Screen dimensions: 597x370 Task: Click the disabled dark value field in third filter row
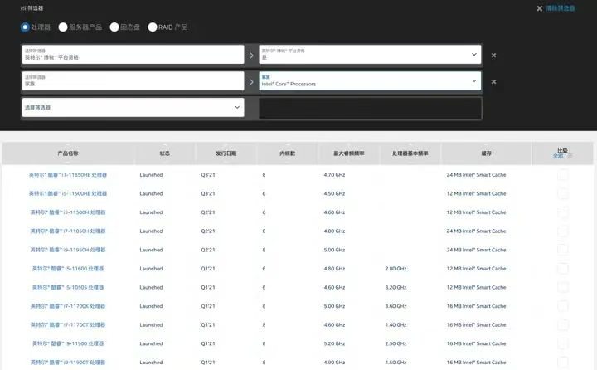point(370,108)
